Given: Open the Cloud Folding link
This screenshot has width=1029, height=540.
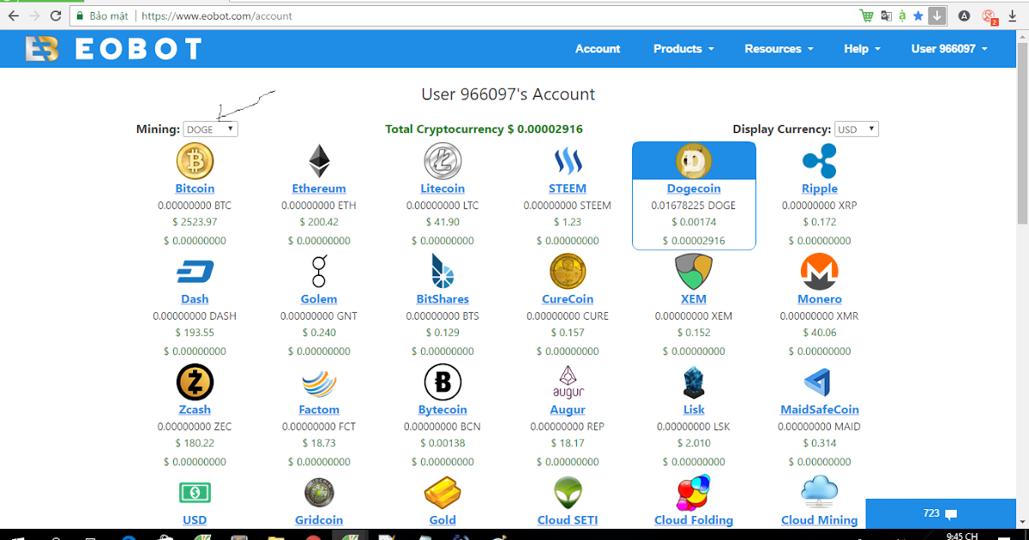Looking at the screenshot, I should [694, 520].
